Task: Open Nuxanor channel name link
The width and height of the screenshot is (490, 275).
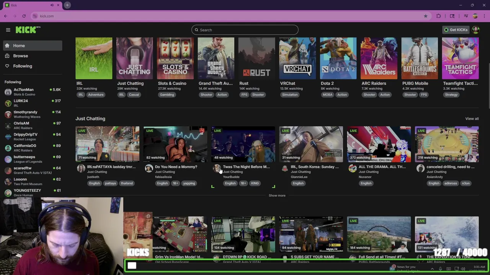Action: pos(365,177)
